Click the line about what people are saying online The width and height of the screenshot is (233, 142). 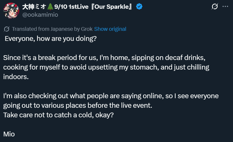pos(111,96)
